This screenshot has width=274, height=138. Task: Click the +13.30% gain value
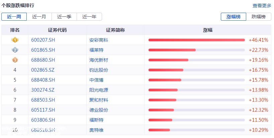[x=259, y=100]
